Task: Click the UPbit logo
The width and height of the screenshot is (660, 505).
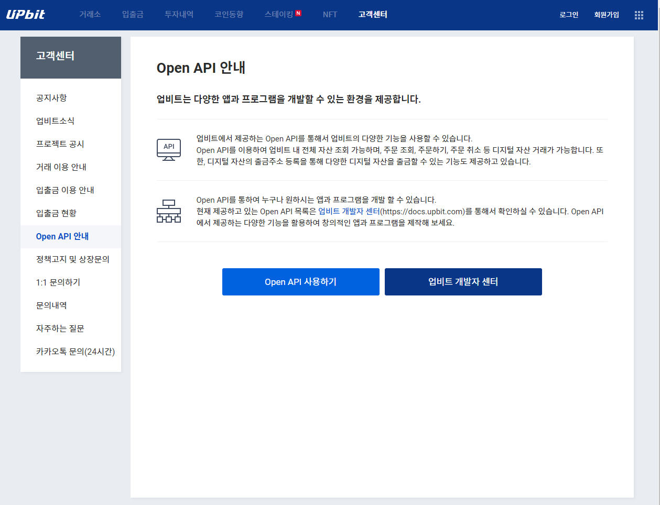Action: (x=25, y=15)
